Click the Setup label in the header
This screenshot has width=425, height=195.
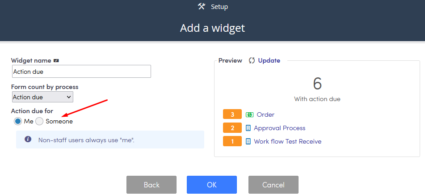point(219,7)
